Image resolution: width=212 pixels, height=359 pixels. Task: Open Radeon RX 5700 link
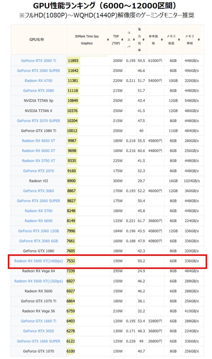click(x=39, y=211)
